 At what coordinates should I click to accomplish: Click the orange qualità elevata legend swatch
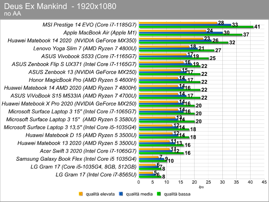[80, 194]
